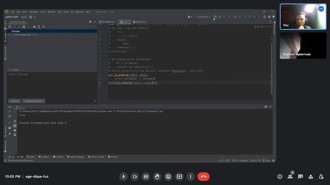Show the participants list
330x185 pixels.
[x=290, y=177]
